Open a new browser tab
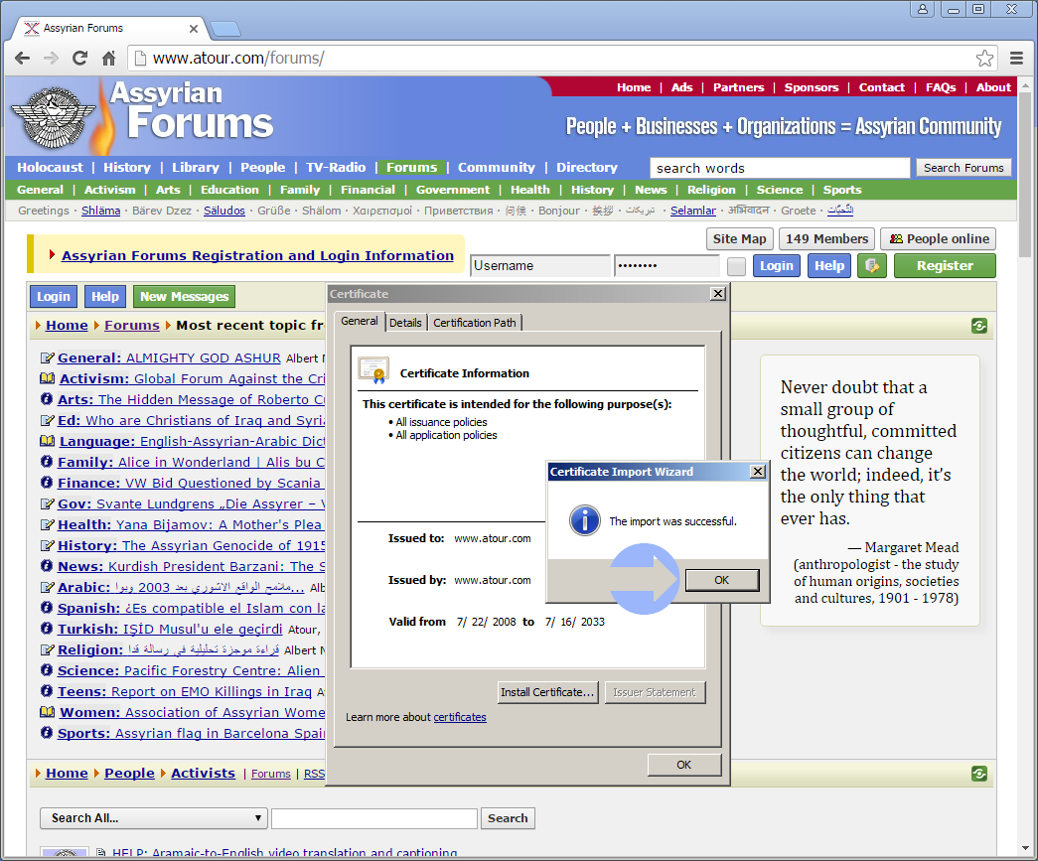The image size is (1038, 861). coord(224,29)
